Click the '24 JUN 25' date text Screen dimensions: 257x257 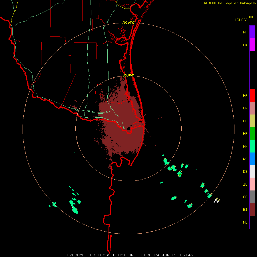coord(166,255)
